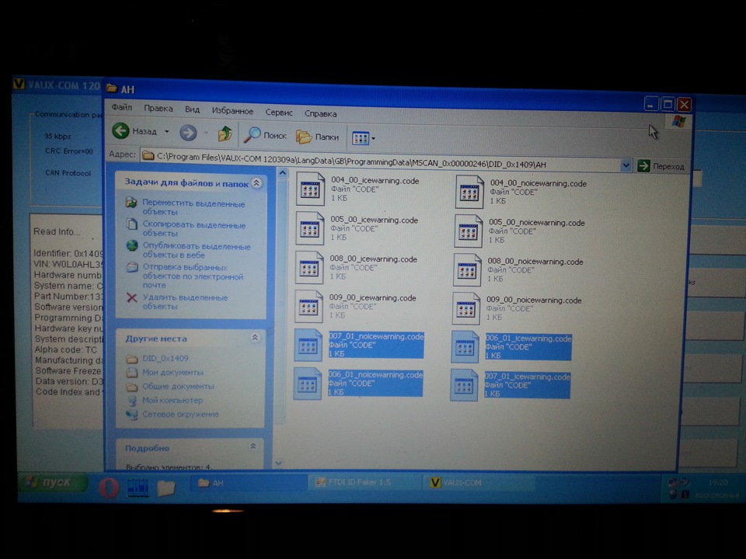The image size is (746, 559).
Task: Switch to AH taskbar button
Action: pos(247,483)
